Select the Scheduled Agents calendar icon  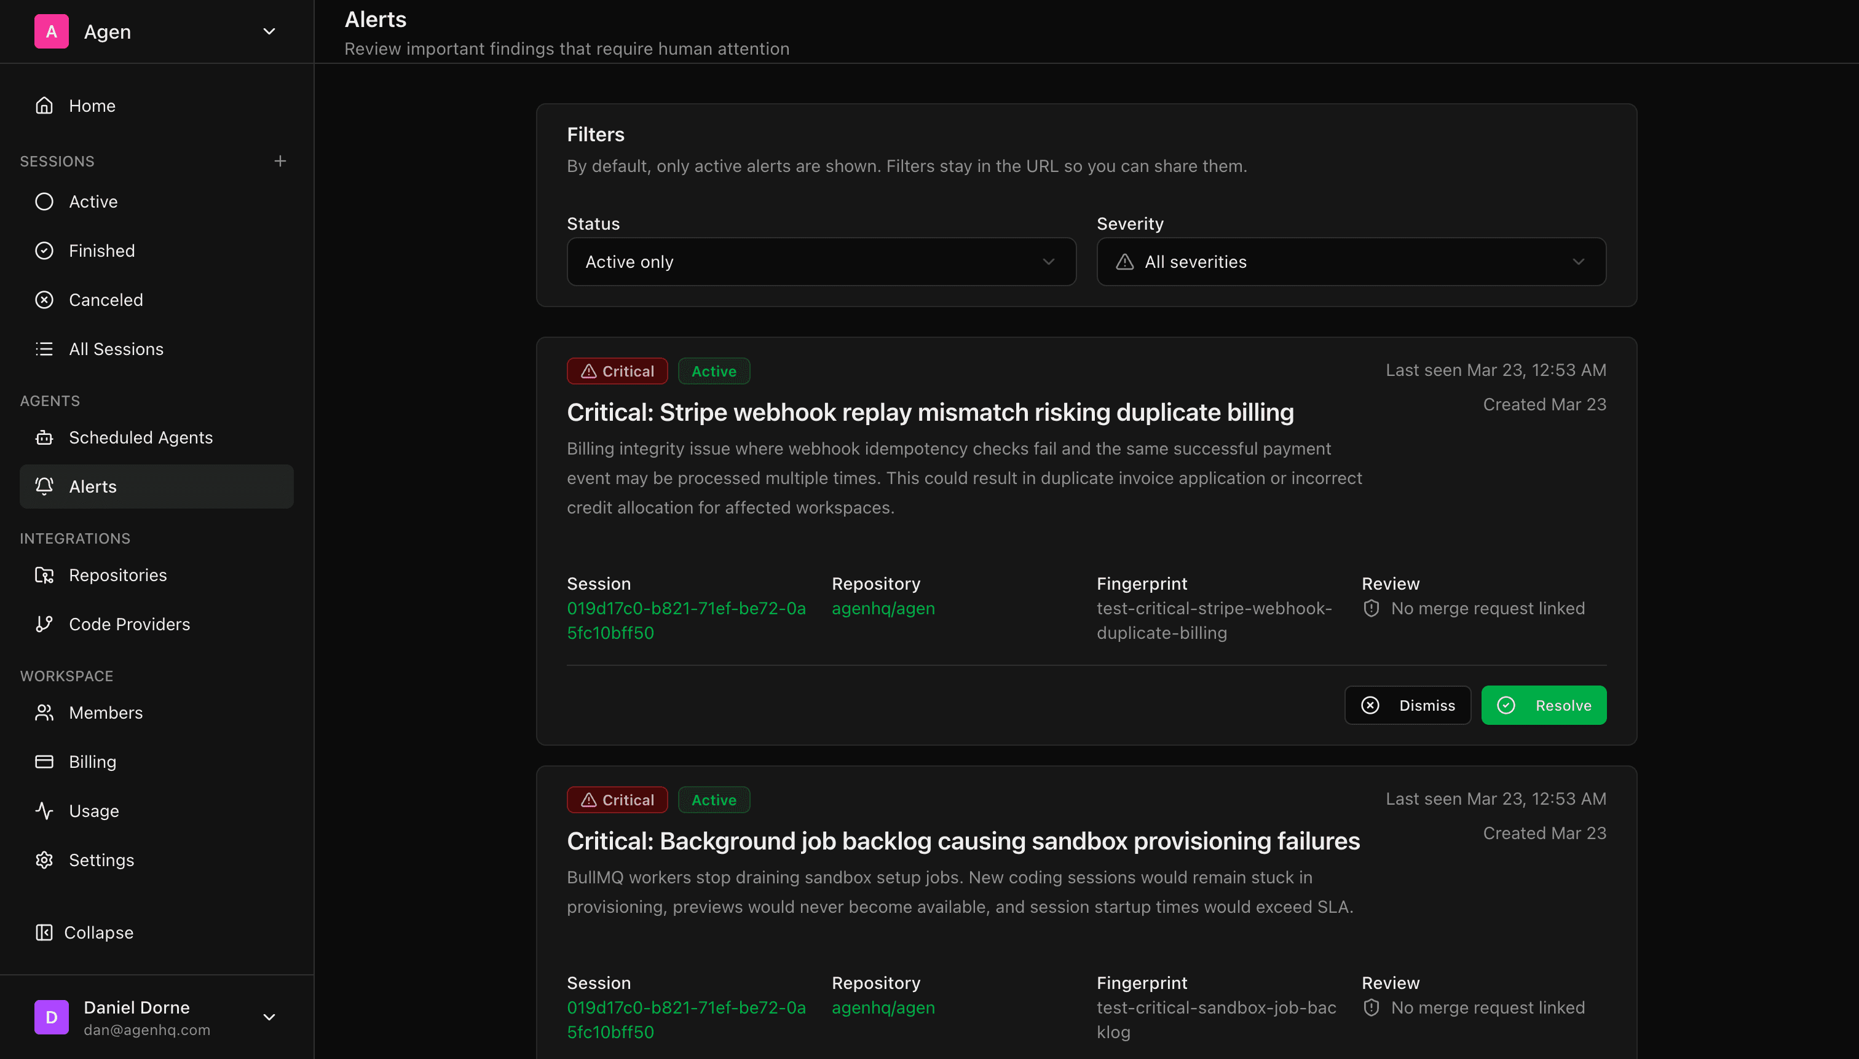pyautogui.click(x=44, y=437)
